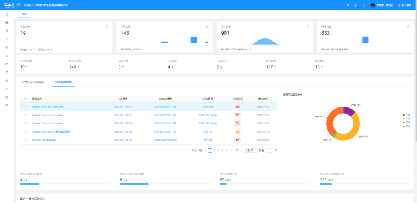Click the search icon in the top bar
417x203 pixels.
[x=348, y=5]
